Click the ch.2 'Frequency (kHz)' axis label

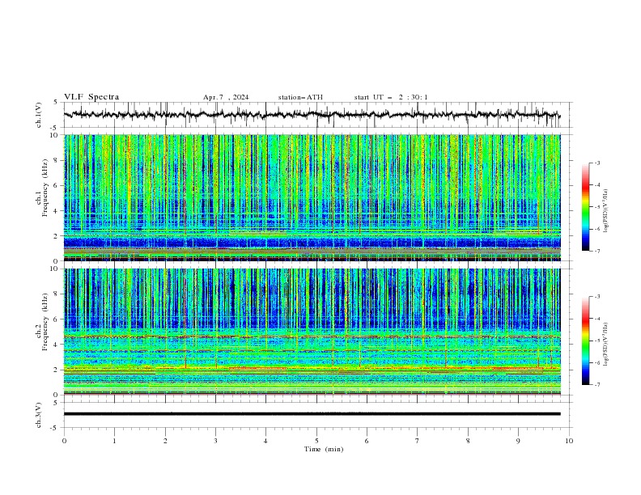(45, 322)
